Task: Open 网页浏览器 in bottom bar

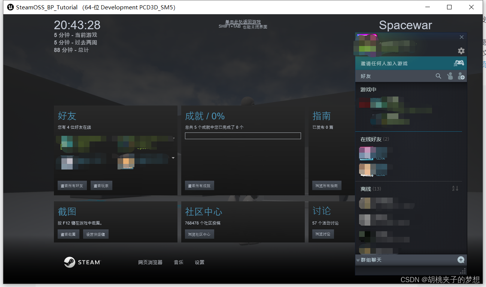Action: (x=150, y=262)
